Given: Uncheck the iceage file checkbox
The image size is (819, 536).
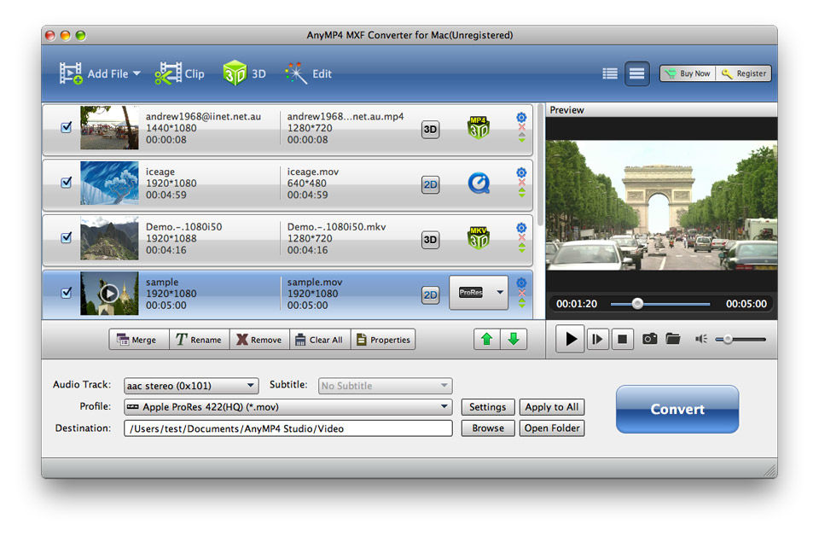Looking at the screenshot, I should click(x=67, y=183).
